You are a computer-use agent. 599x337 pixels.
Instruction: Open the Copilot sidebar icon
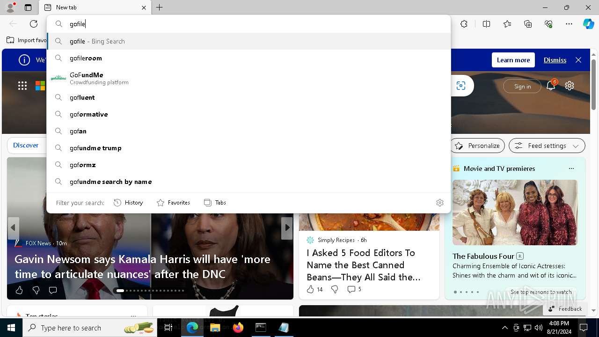(x=588, y=24)
